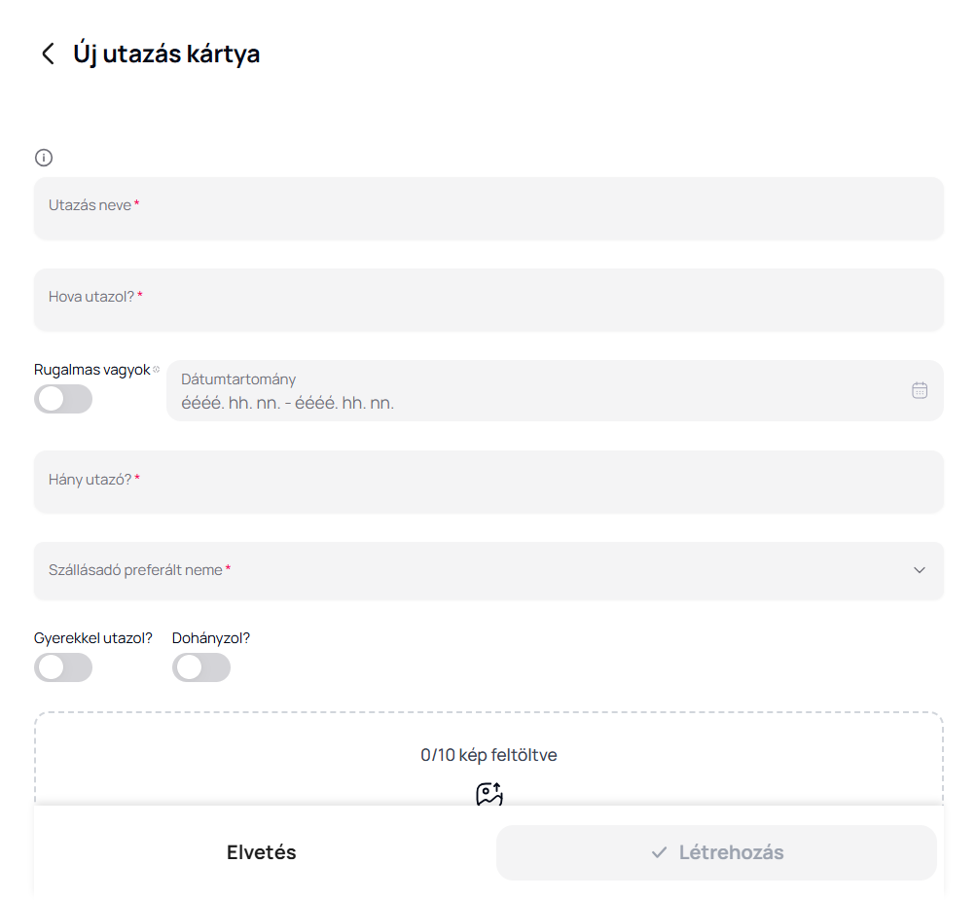Turn on the Dohányzol? switch
Viewport: 976px width, 900px height.
201,667
